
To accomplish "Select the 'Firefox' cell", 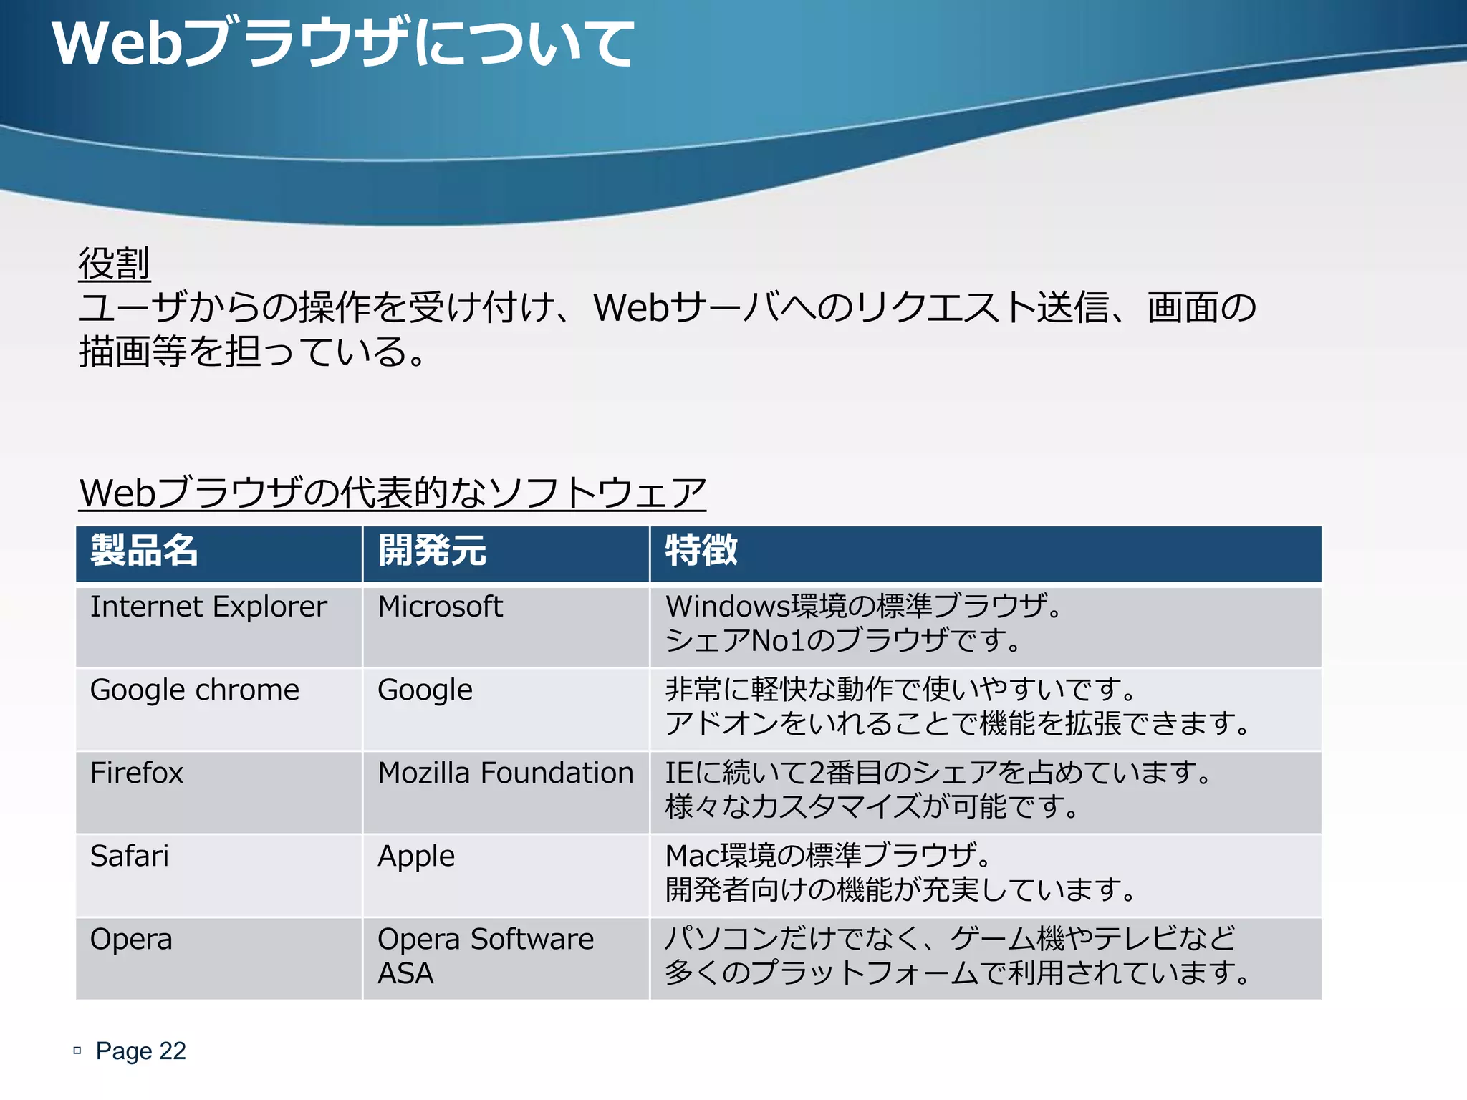I will coord(218,793).
